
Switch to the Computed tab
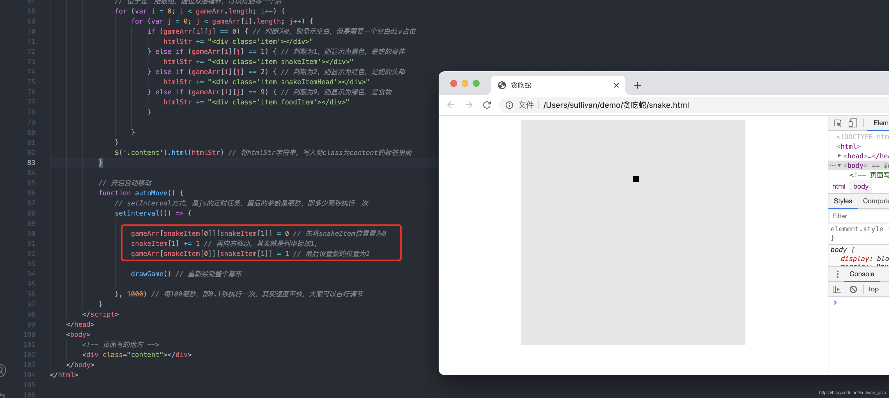coord(876,201)
